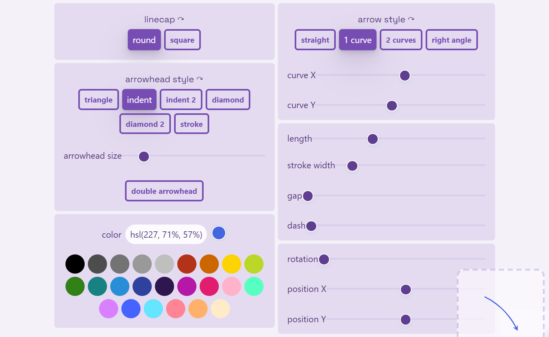Viewport: 549px width, 337px height.
Task: Click the linecap randomize arrow icon
Action: tap(181, 19)
